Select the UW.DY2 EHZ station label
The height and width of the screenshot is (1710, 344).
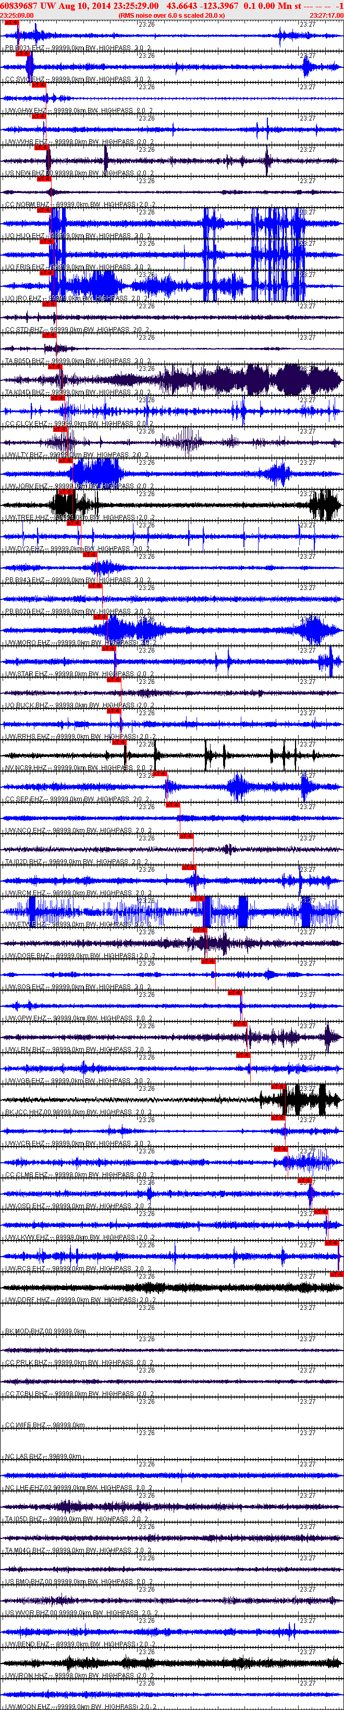point(78,549)
